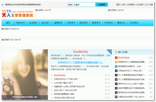Click rank badge 1 in hot articles
Image resolution: width=156 pixels, height=102 pixels.
click(116, 58)
